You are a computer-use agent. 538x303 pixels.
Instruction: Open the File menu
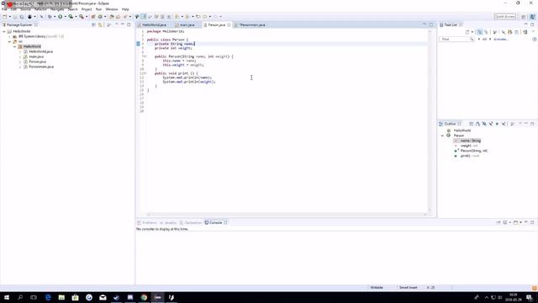point(4,9)
